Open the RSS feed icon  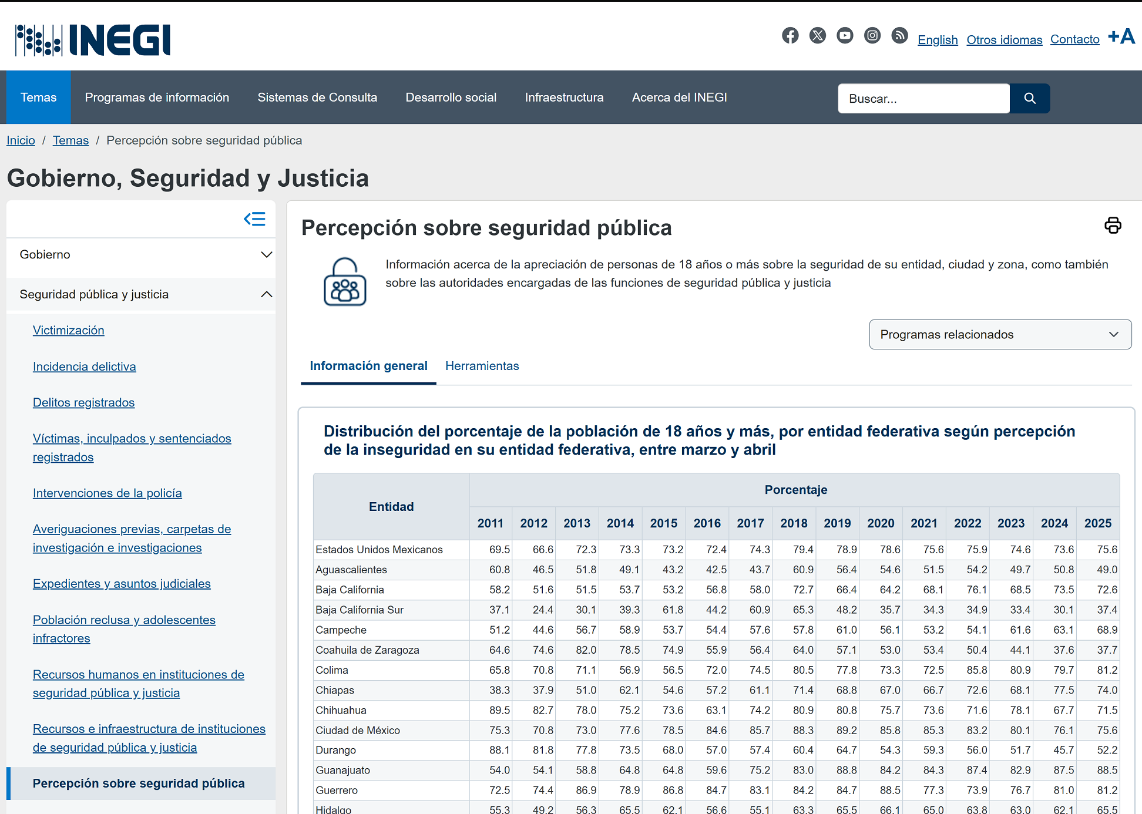pyautogui.click(x=899, y=36)
